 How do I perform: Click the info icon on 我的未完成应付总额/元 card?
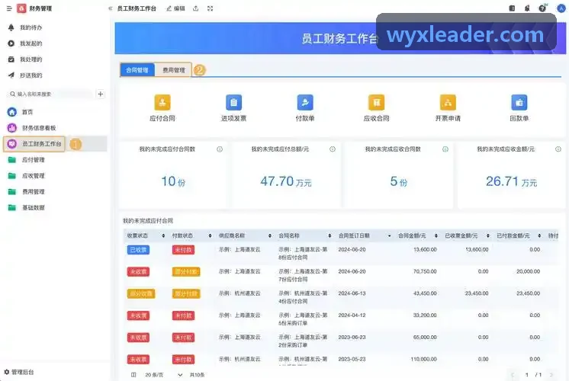[x=333, y=149]
